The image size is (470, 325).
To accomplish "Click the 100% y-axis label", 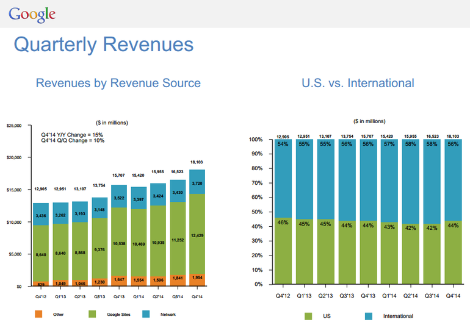I will click(256, 140).
